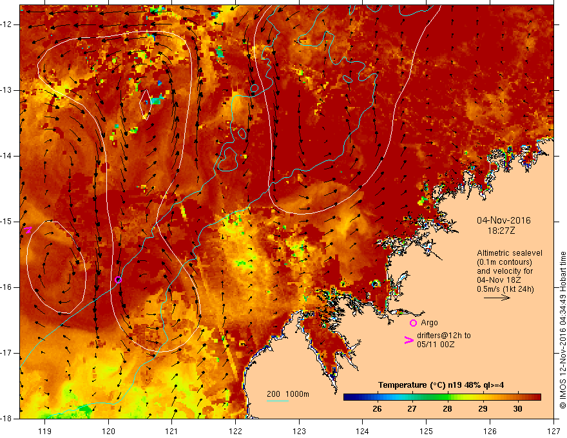
Task: Click latitude label -16 on the axis
Action: [x=7, y=287]
